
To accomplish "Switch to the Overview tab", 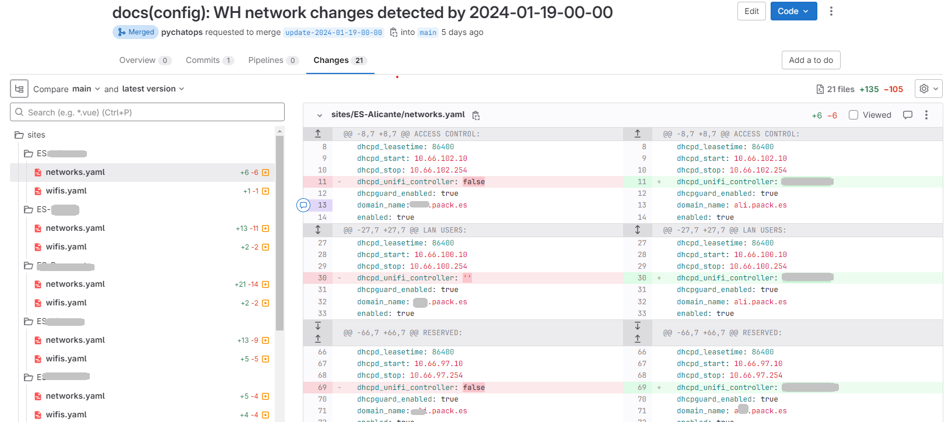I will click(x=145, y=60).
